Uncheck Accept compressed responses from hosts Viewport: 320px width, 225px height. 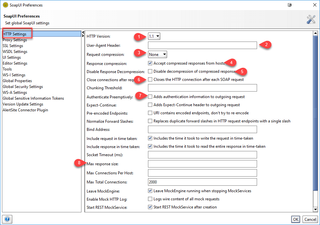[x=150, y=63]
